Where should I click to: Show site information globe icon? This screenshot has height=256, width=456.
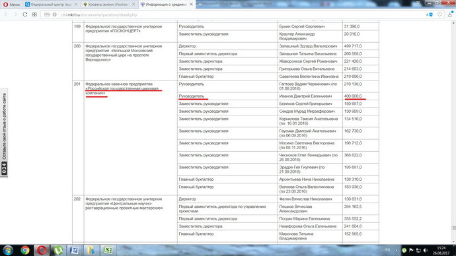click(x=54, y=15)
